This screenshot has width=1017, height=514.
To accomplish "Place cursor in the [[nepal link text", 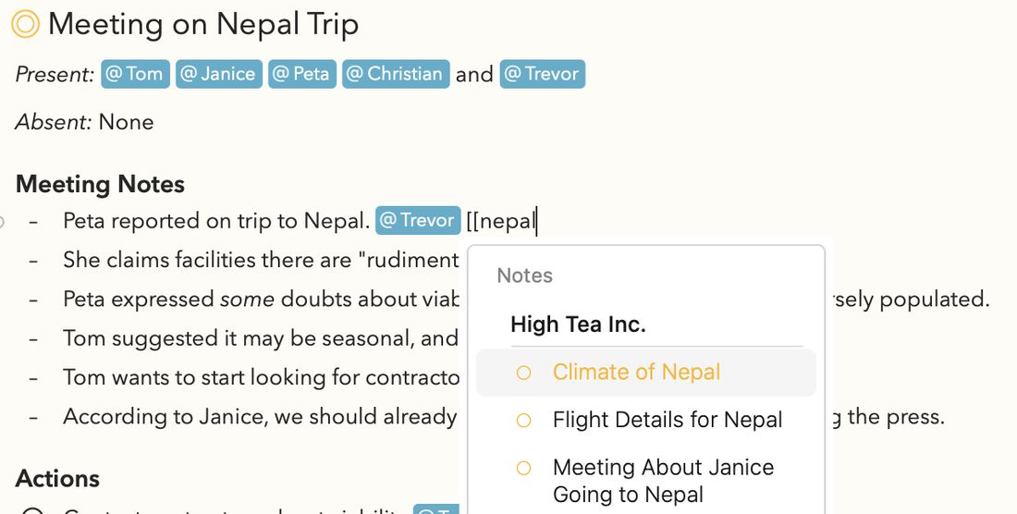I will pyautogui.click(x=501, y=222).
